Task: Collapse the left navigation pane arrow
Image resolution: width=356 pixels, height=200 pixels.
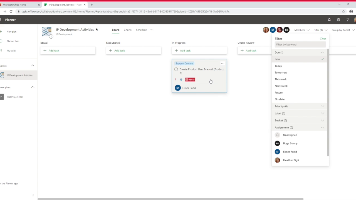Action: point(33,195)
